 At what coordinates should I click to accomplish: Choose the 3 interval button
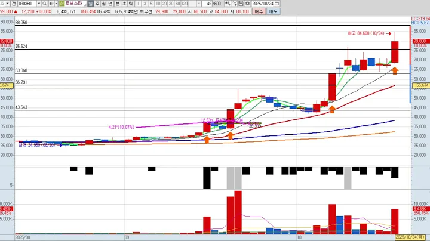(145, 4)
